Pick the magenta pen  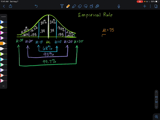(3, 33)
